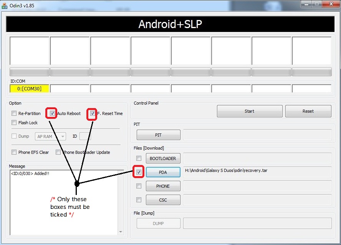Click the BOOTLOADER file path field

(257, 158)
